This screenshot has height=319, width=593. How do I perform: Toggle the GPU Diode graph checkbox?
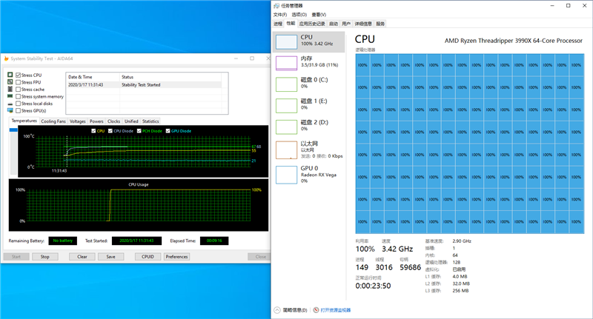(x=168, y=131)
